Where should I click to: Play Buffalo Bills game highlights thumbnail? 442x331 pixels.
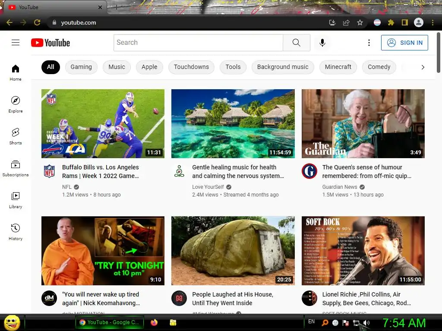103,124
